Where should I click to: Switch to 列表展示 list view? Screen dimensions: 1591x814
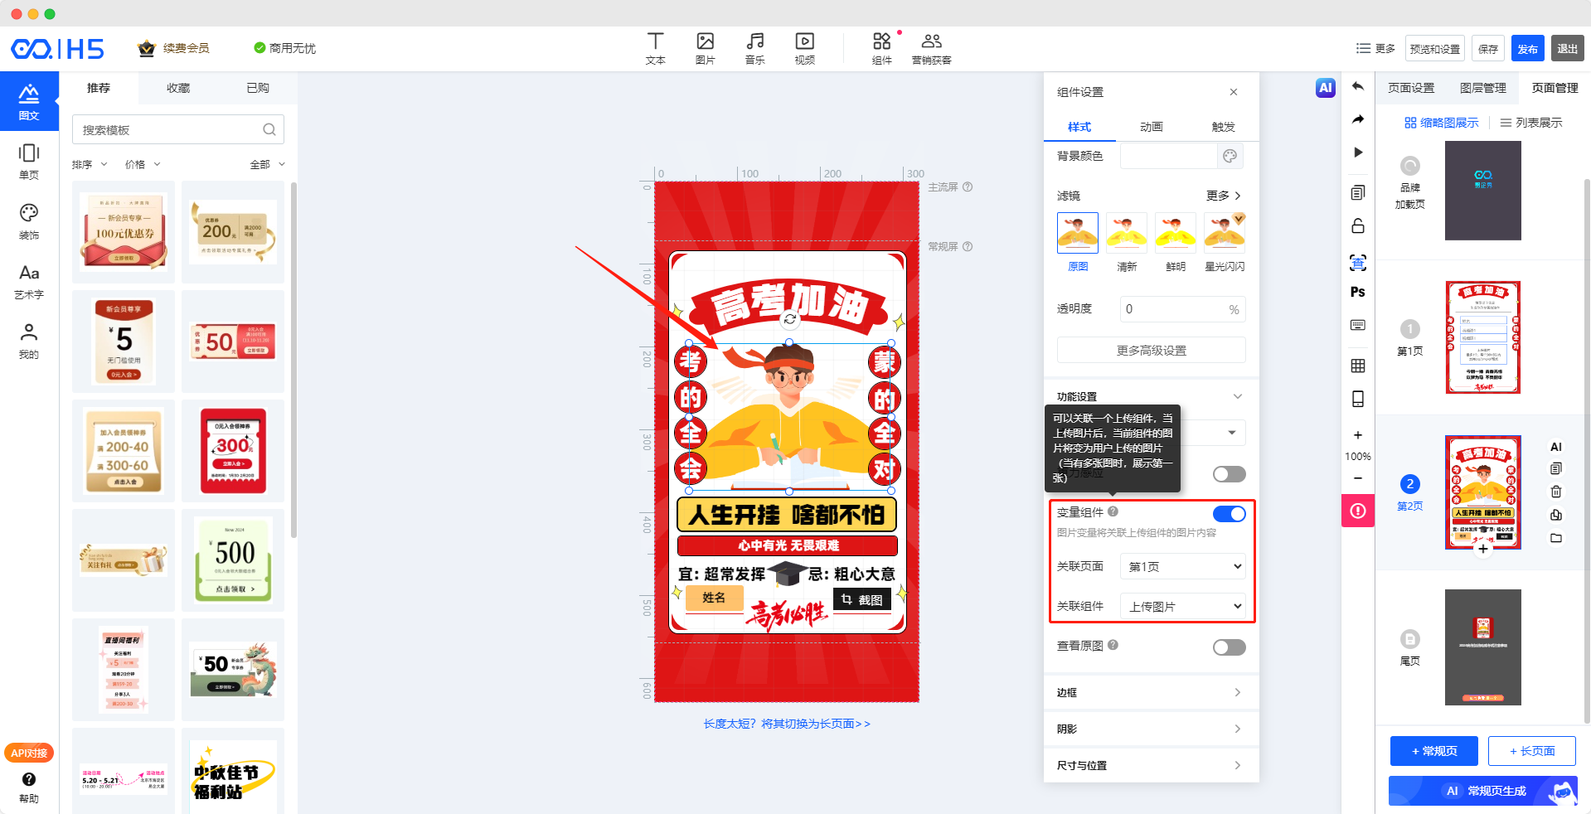1530,123
